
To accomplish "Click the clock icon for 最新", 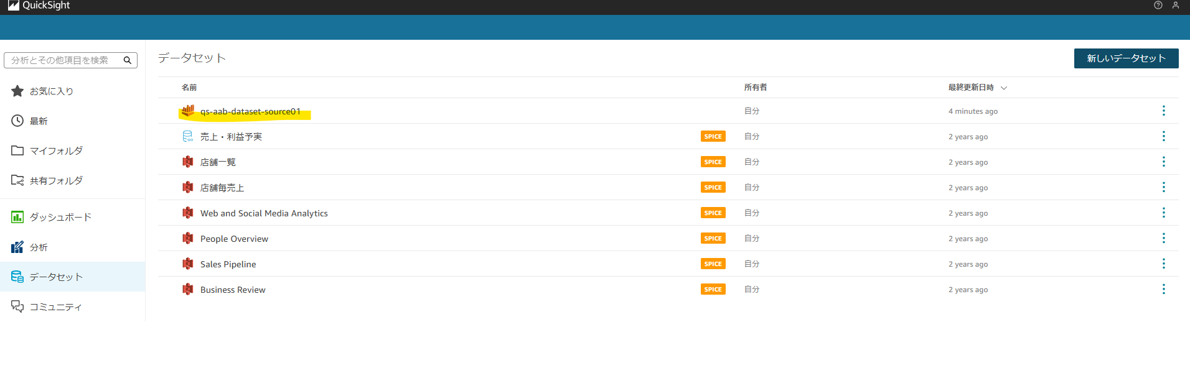I will pos(17,121).
